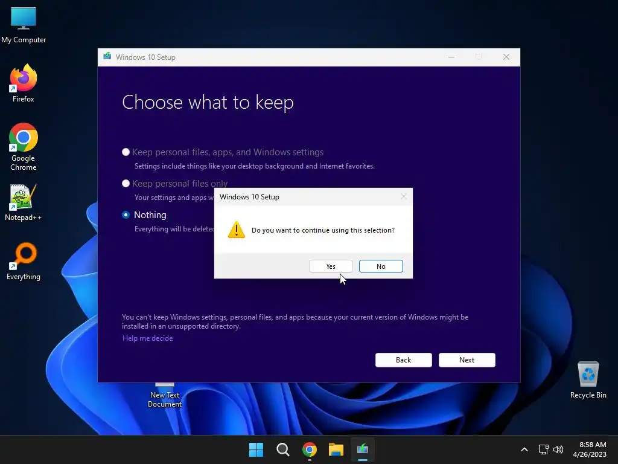This screenshot has width=618, height=464.
Task: Click the unsupported directory notice text
Action: (x=295, y=321)
